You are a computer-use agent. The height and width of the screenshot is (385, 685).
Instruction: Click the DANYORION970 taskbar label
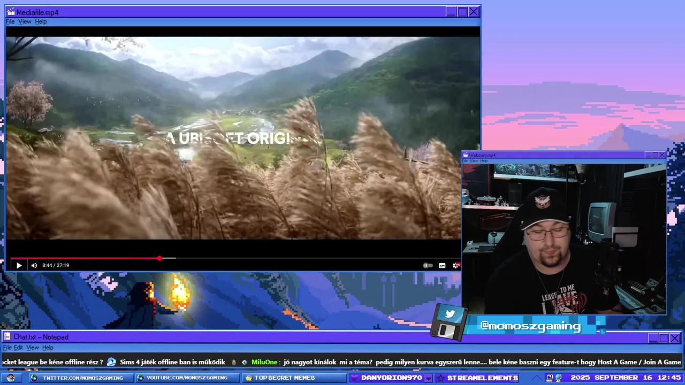coord(391,378)
